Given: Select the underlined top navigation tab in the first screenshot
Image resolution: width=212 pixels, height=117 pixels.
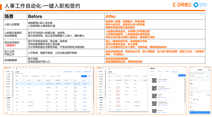Looking at the screenshot, I should pos(17,68).
